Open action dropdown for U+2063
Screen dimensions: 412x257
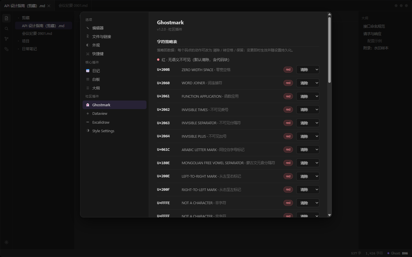click(x=308, y=123)
